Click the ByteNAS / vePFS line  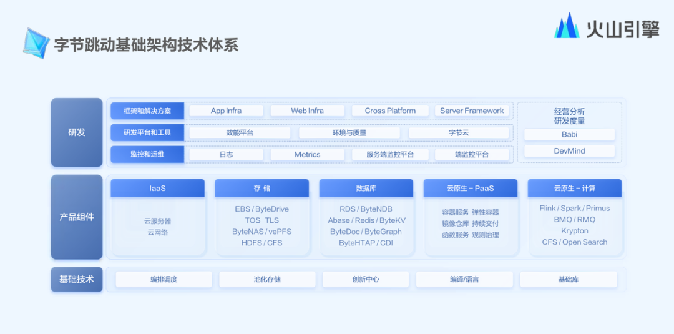coord(261,232)
